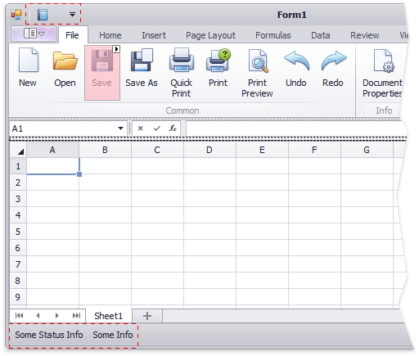Viewport: 419px width, 356px height.
Task: Select row 7 header
Action: (18, 264)
